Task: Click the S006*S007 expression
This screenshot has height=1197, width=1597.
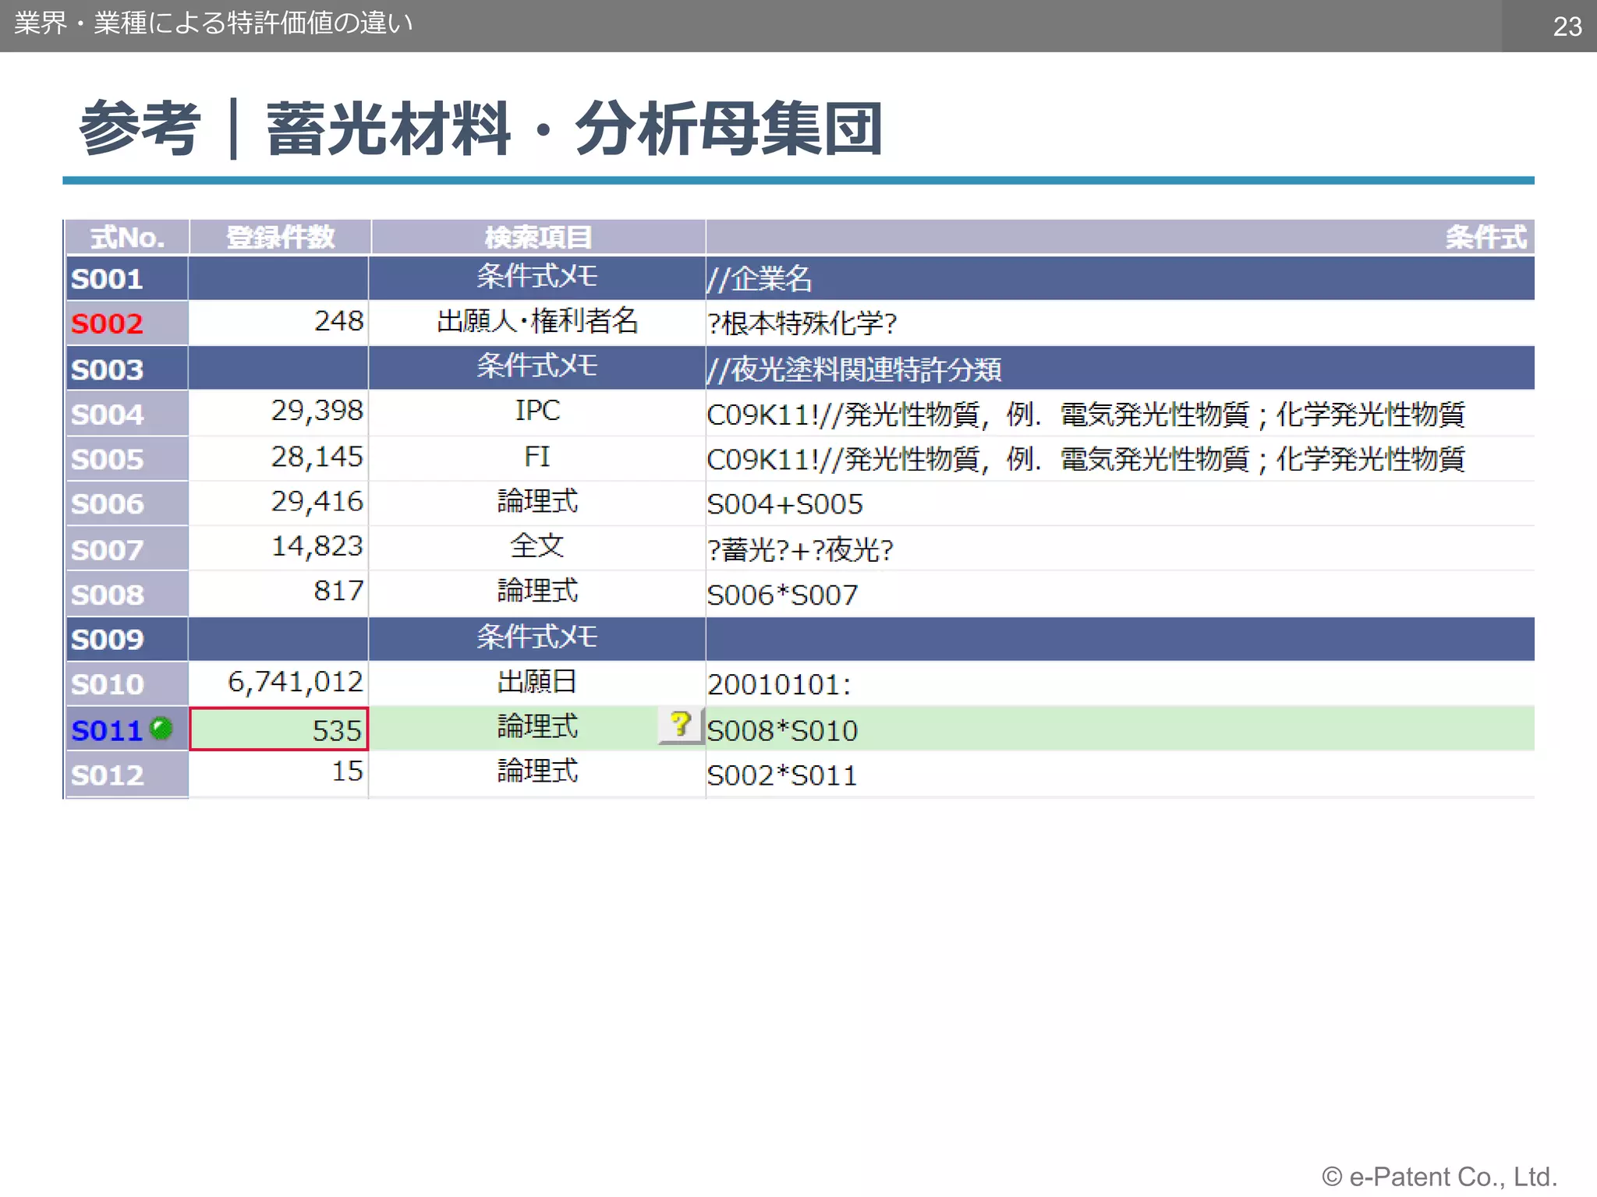Action: 782,595
